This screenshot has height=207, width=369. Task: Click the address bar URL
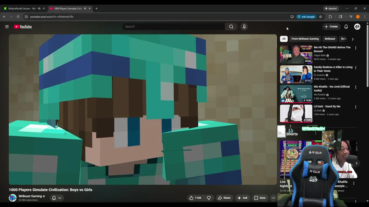tap(52, 17)
